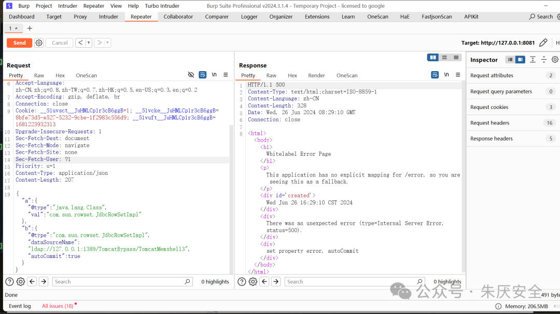The height and width of the screenshot is (314, 560).
Task: Dock Inspector layout left icon
Action: [x=510, y=60]
